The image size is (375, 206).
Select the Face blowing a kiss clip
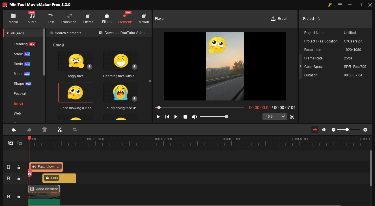(46, 167)
